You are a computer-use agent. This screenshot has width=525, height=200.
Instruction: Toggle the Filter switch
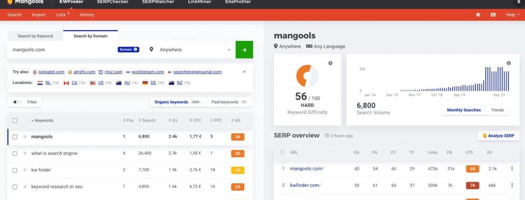click(17, 102)
